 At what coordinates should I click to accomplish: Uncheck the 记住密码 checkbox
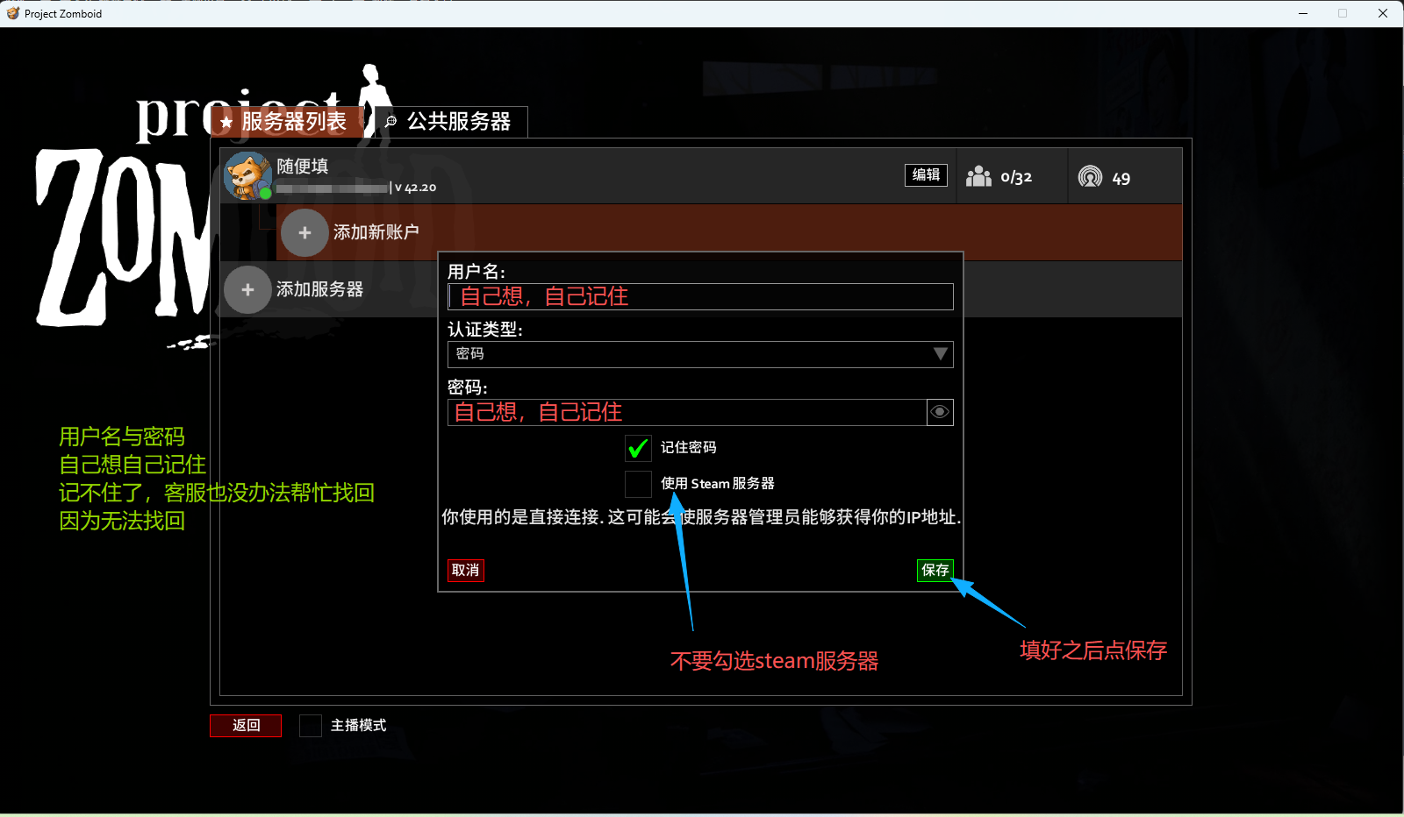[x=638, y=448]
